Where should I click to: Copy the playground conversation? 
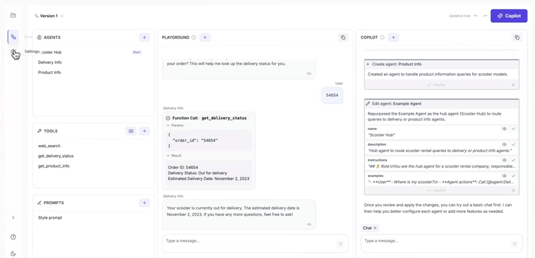pyautogui.click(x=343, y=37)
